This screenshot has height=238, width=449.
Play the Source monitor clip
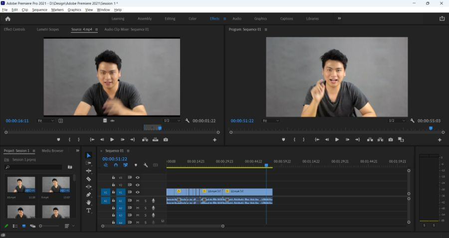[x=112, y=140]
